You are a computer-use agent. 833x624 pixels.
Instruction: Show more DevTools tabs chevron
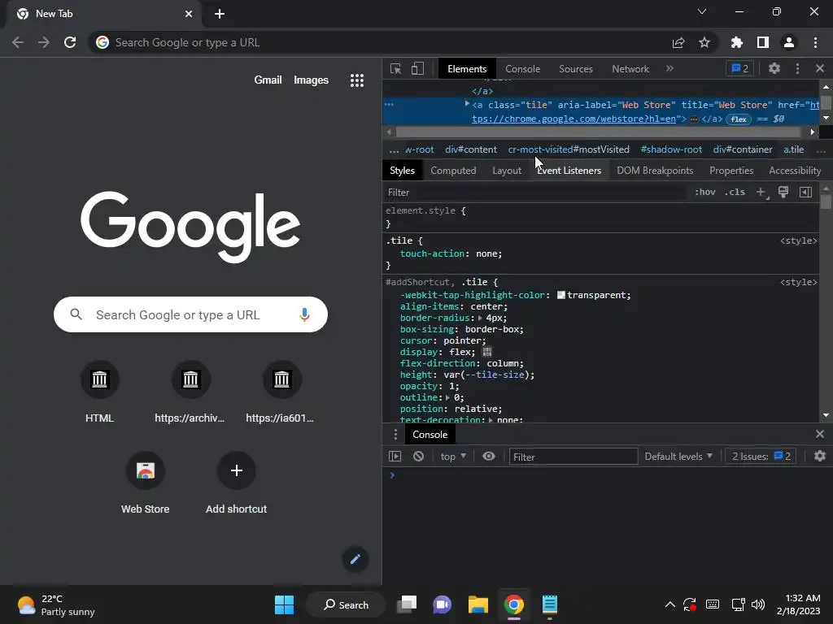click(x=669, y=68)
